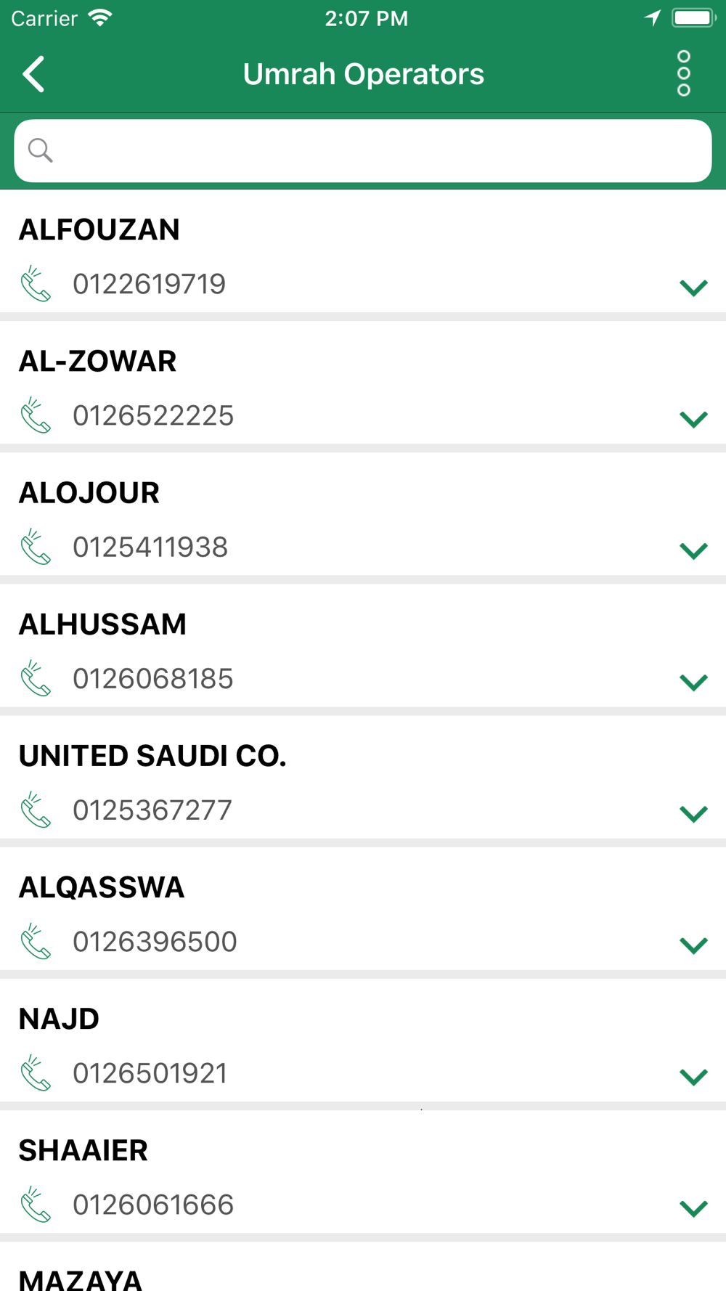
Task: Go back using the header arrow
Action: (x=34, y=74)
